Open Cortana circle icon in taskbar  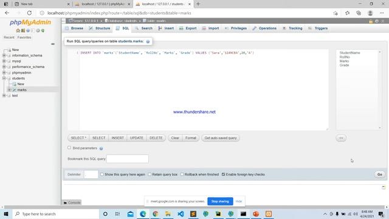pyautogui.click(x=105, y=214)
